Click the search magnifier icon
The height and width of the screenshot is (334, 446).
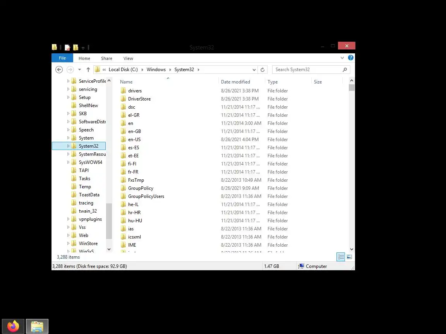[345, 70]
